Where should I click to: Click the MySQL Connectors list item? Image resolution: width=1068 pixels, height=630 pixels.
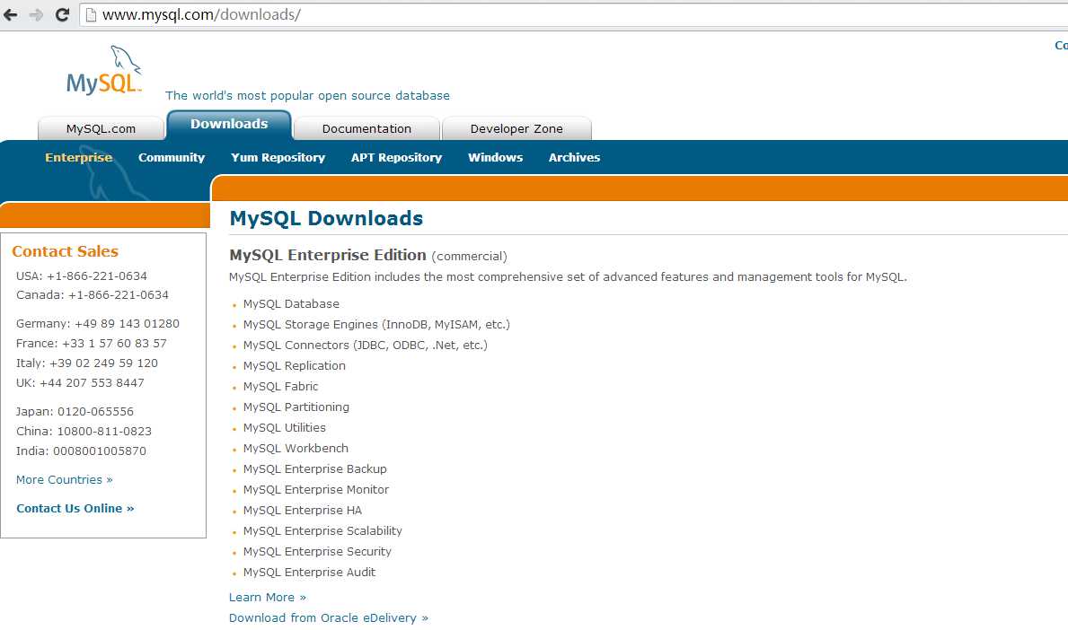point(365,345)
